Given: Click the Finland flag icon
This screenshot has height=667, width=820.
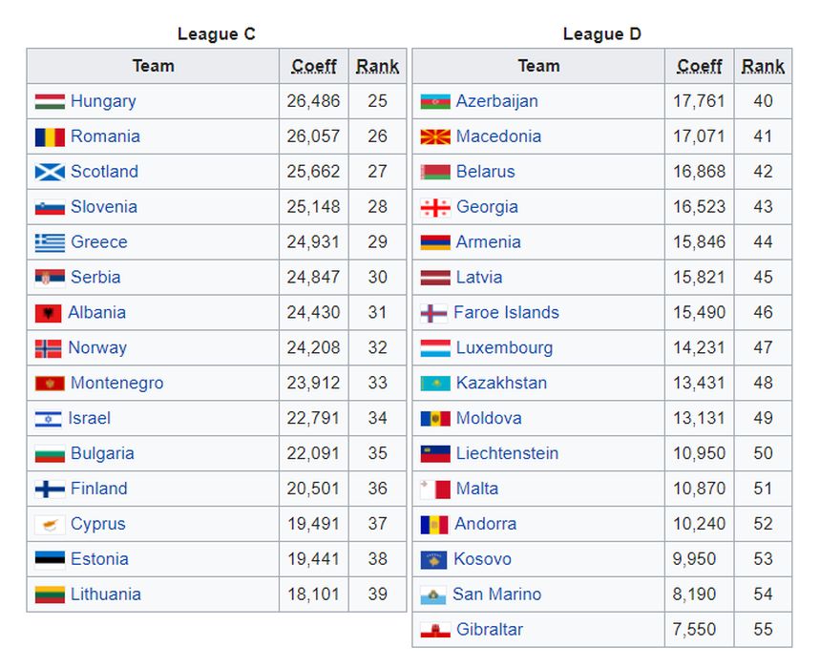Looking at the screenshot, I should point(50,490).
